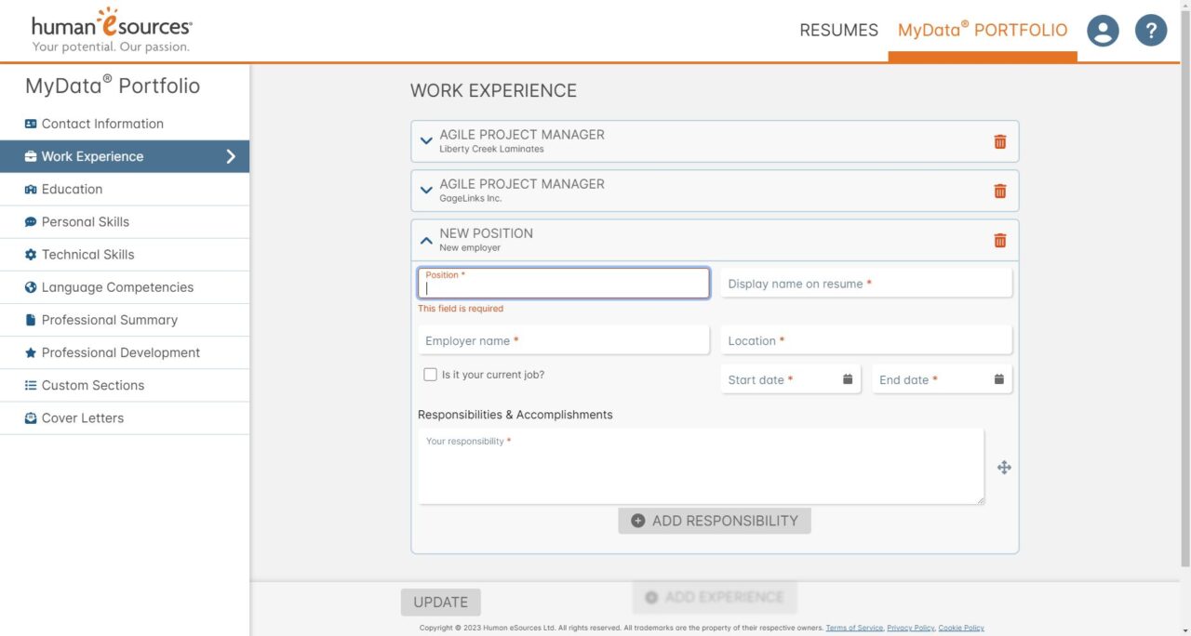Click the Employer name input field
The image size is (1191, 636).
pos(563,340)
